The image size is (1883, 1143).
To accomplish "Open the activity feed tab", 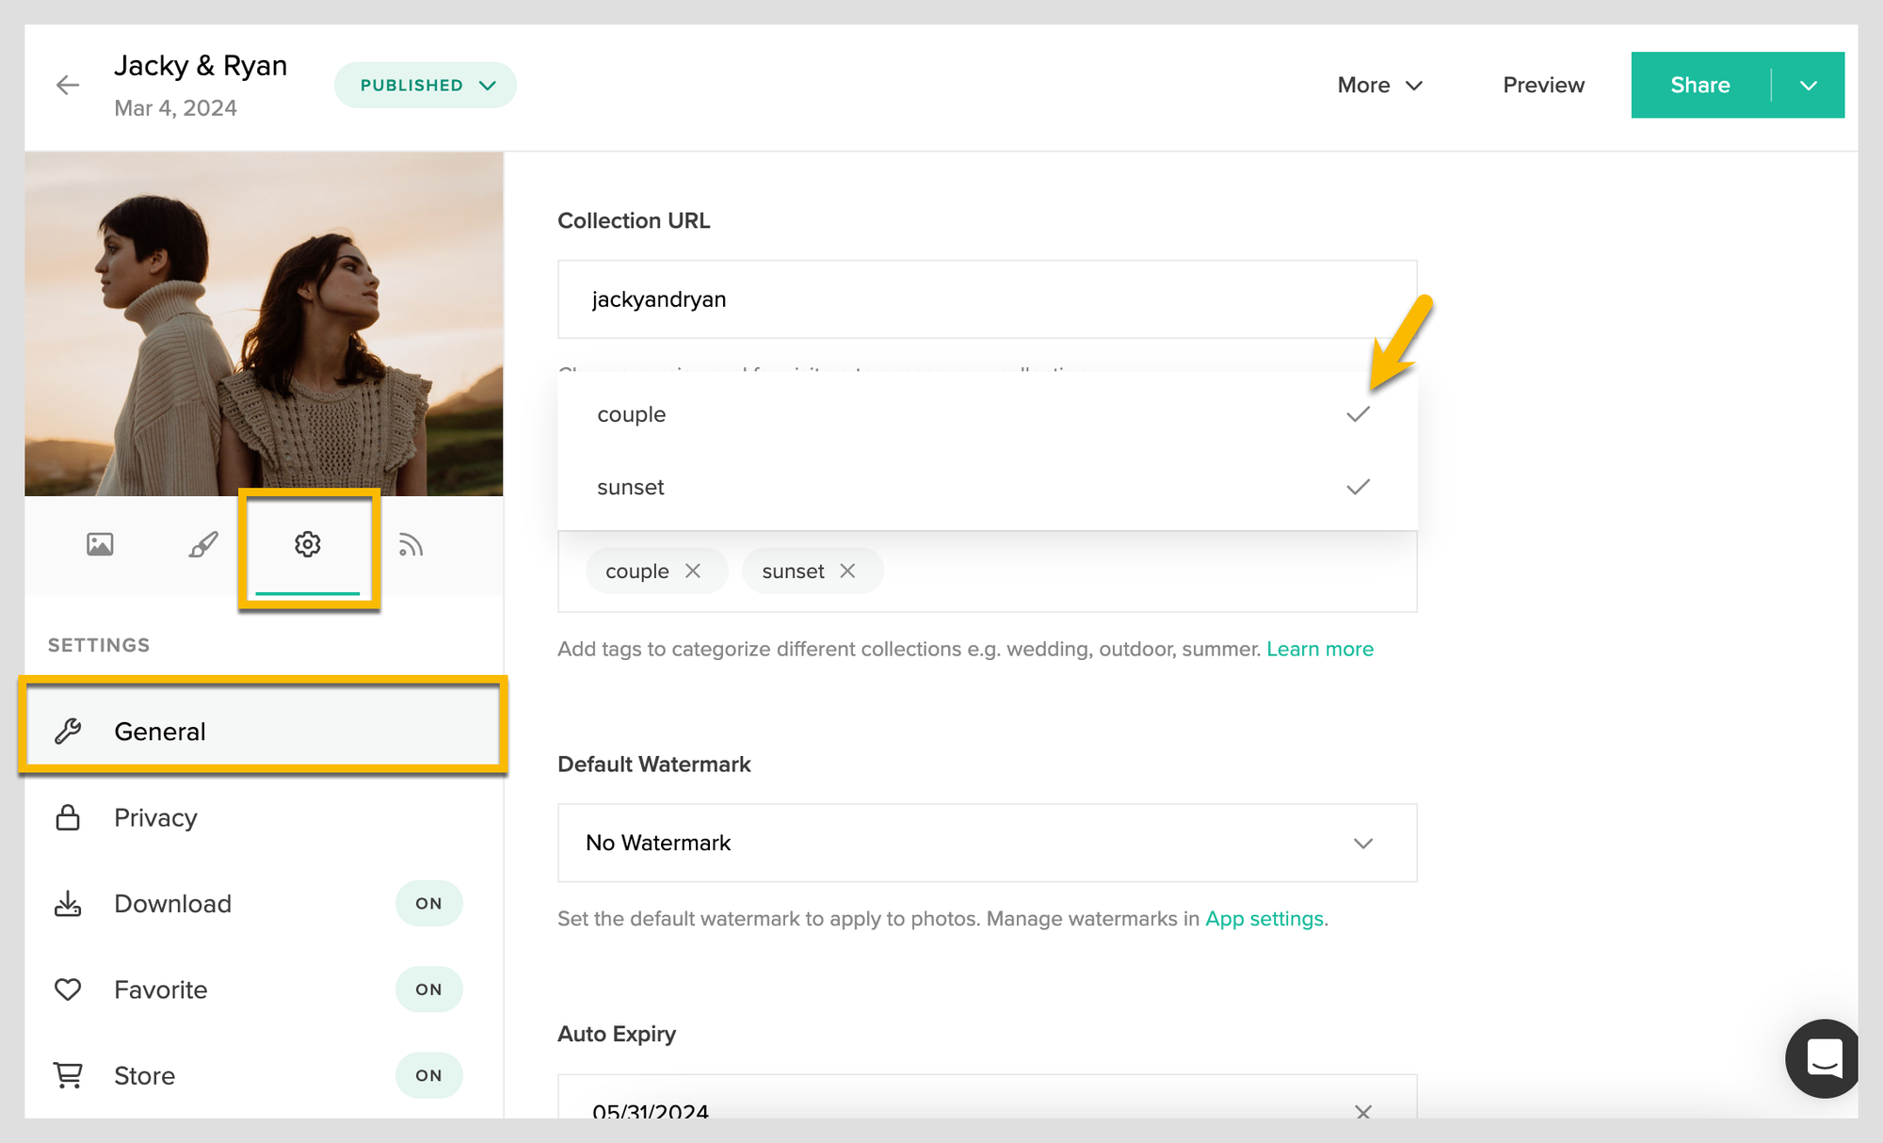I will tap(410, 544).
